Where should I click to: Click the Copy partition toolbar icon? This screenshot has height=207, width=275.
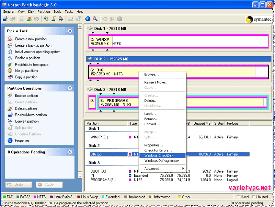click(12, 19)
